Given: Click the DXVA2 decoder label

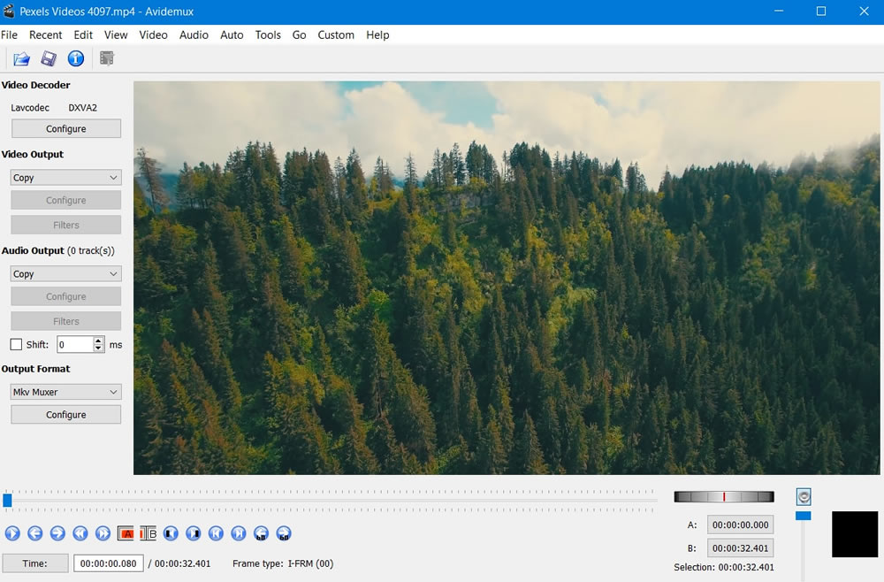Looking at the screenshot, I should pos(83,108).
